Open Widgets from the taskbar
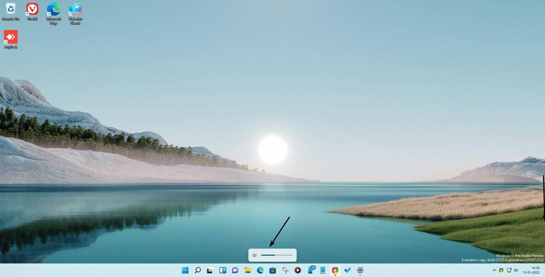545x277 pixels. [x=222, y=269]
